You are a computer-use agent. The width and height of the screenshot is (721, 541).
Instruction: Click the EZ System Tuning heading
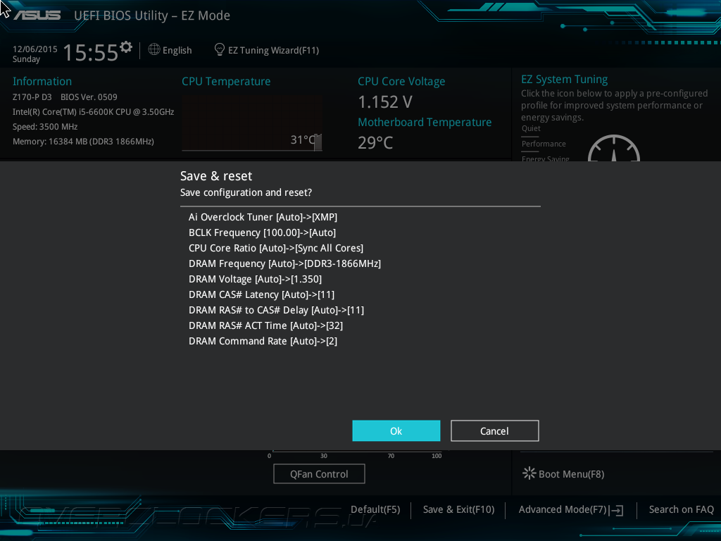pos(564,79)
